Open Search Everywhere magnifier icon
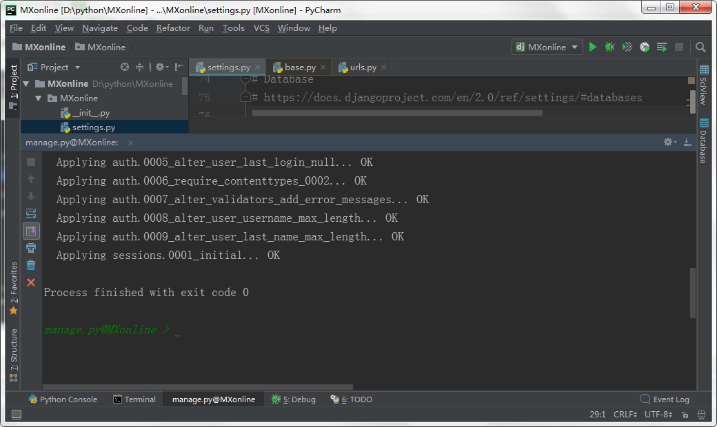717x427 pixels. 700,47
